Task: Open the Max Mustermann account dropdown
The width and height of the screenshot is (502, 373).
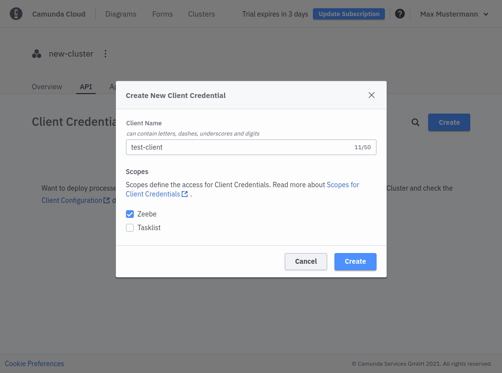Action: click(454, 14)
